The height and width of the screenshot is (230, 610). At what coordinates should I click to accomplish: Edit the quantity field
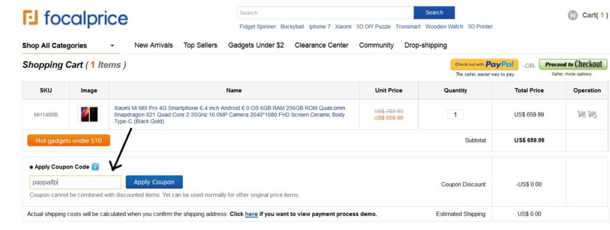click(455, 115)
